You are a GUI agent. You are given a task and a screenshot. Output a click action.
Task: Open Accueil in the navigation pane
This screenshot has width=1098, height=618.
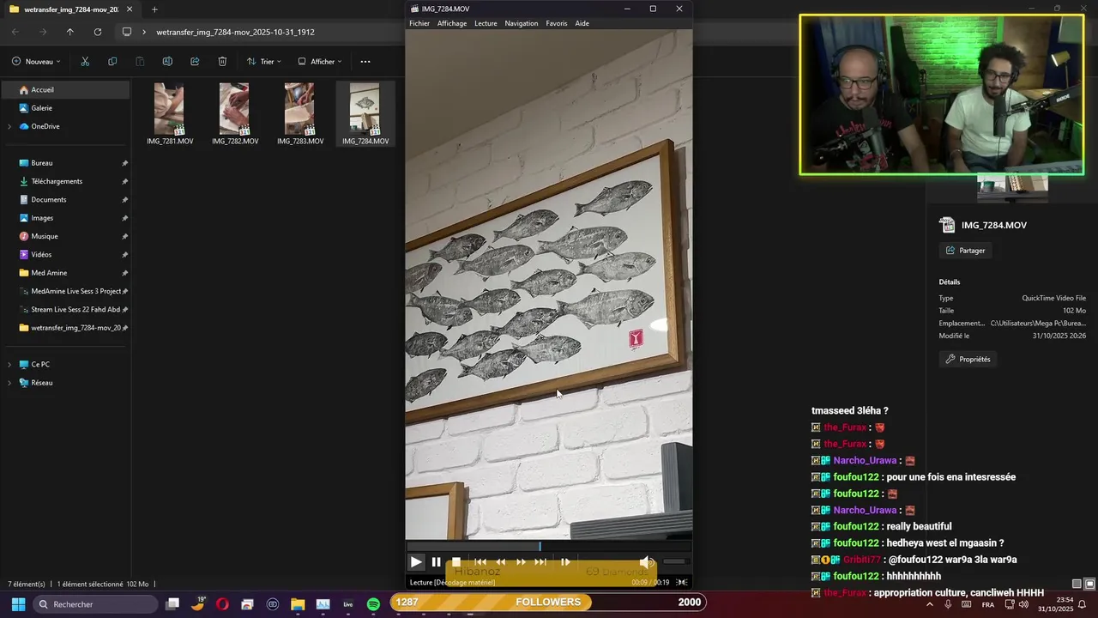[65, 90]
